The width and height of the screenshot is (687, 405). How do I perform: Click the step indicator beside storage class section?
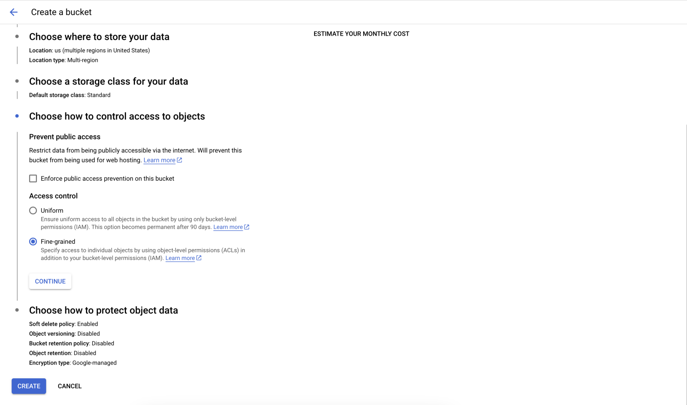tap(17, 81)
